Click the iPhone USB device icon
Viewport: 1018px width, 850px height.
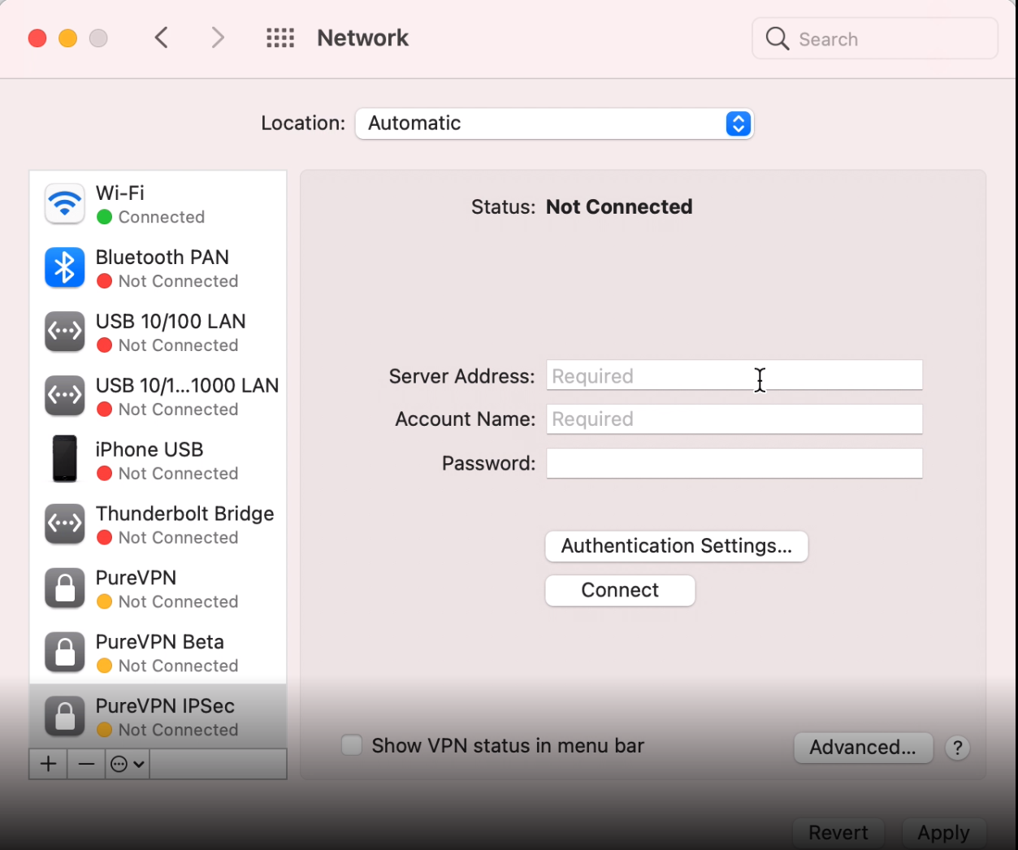pyautogui.click(x=64, y=458)
